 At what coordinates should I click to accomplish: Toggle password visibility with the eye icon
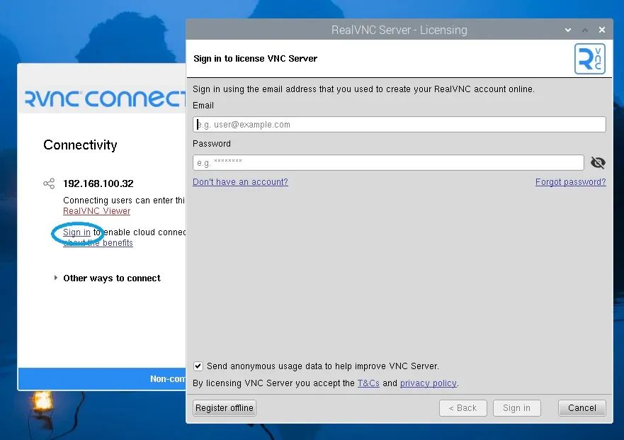click(598, 162)
